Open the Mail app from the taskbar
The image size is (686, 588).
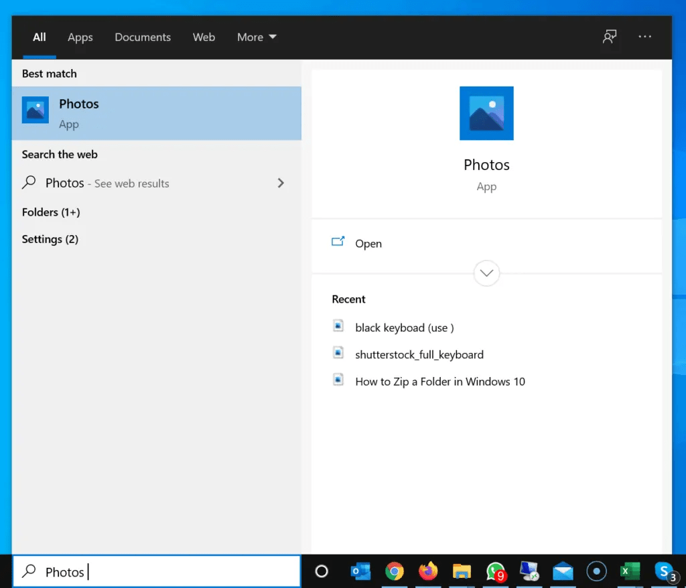[563, 571]
